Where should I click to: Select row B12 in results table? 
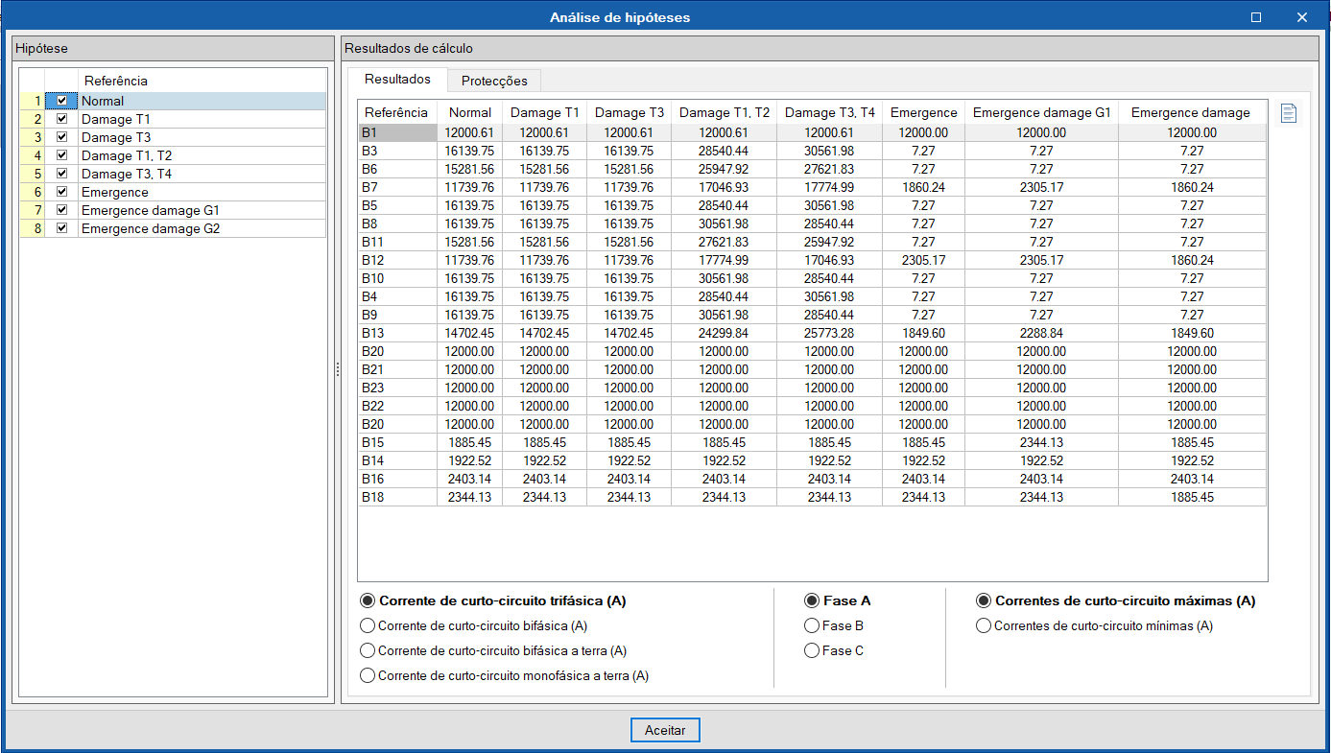812,260
